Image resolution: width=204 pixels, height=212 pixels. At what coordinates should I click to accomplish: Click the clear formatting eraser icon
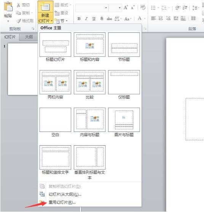143,7
